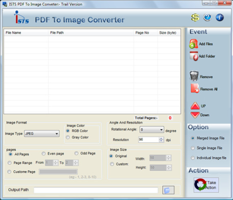Click the dollar sign purchase icon

coord(195,18)
